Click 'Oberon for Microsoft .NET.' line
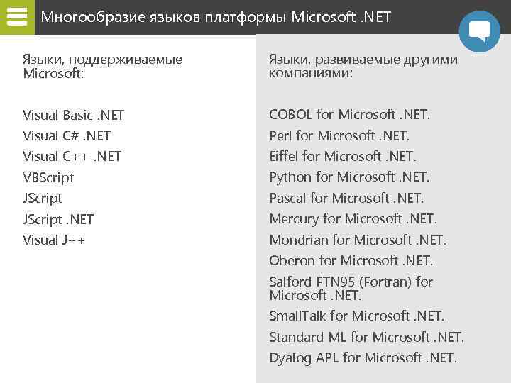The height and width of the screenshot is (383, 511). (x=351, y=260)
